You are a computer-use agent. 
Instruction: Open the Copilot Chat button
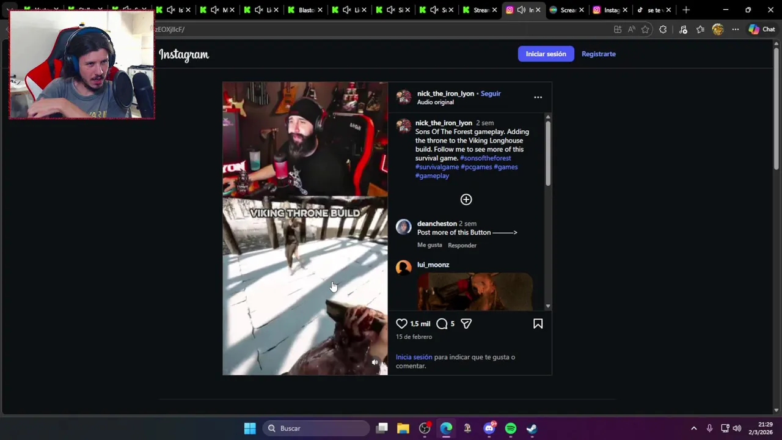(x=762, y=29)
